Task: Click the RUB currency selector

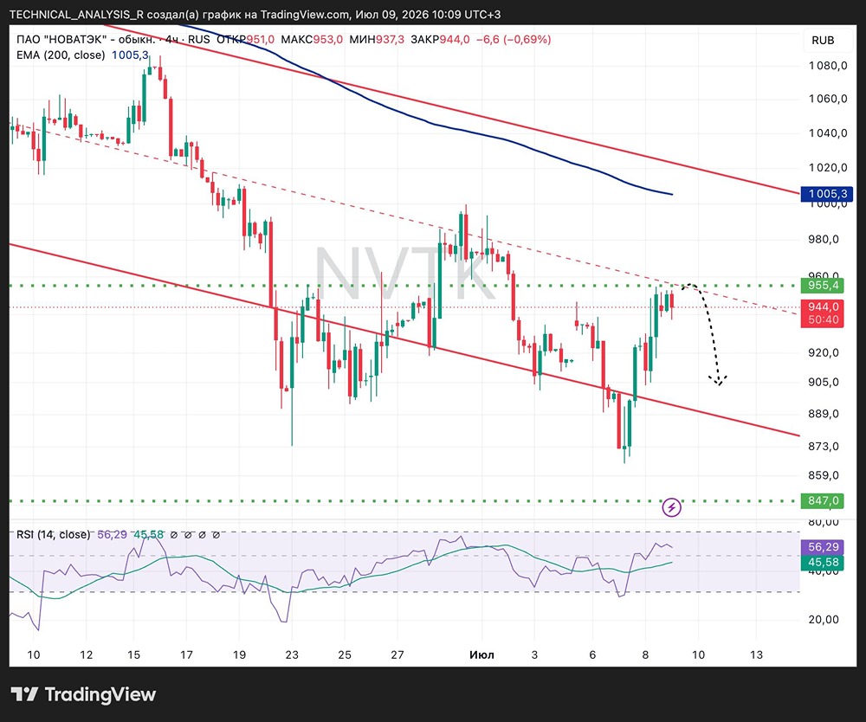Action: (x=823, y=41)
